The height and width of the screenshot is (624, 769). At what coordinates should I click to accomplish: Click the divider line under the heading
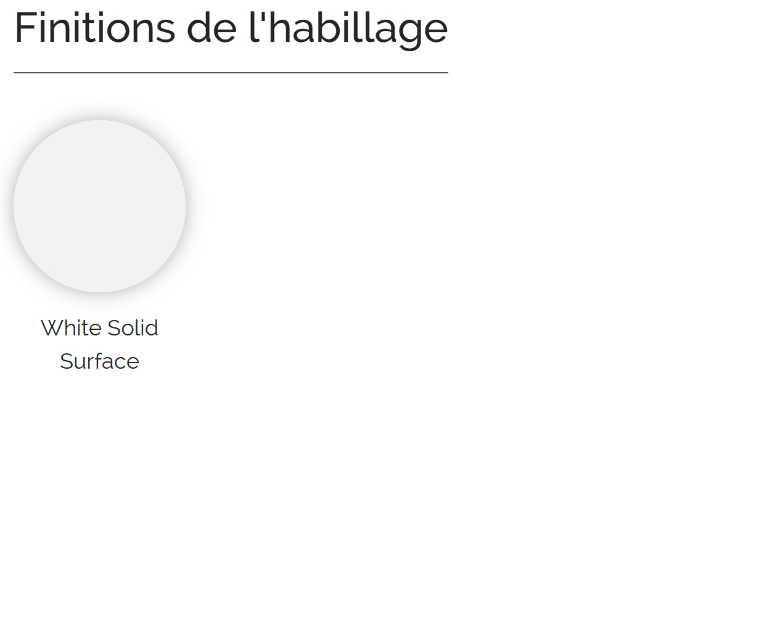pos(231,73)
